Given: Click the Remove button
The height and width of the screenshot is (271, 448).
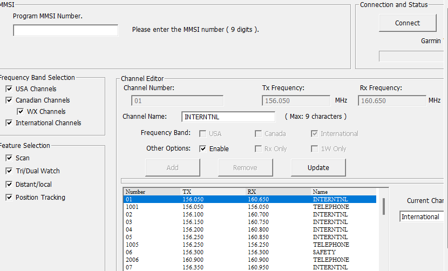Looking at the screenshot, I should coord(246,167).
